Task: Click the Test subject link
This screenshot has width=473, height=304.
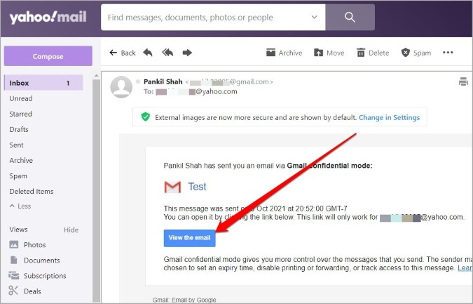Action: (x=198, y=187)
